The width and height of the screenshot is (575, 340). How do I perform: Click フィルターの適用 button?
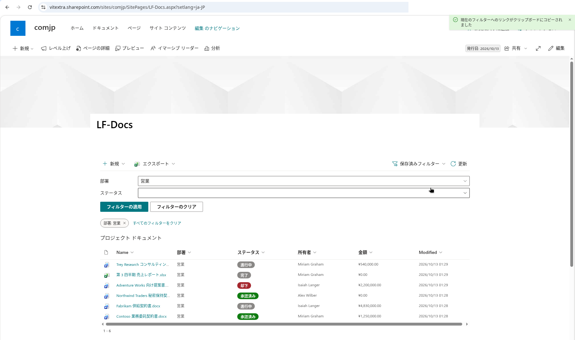[x=124, y=207]
